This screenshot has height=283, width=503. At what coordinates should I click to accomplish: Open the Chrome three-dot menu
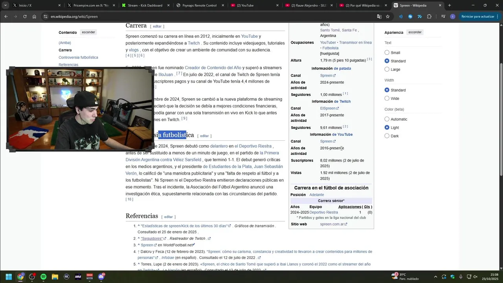pyautogui.click(x=498, y=17)
